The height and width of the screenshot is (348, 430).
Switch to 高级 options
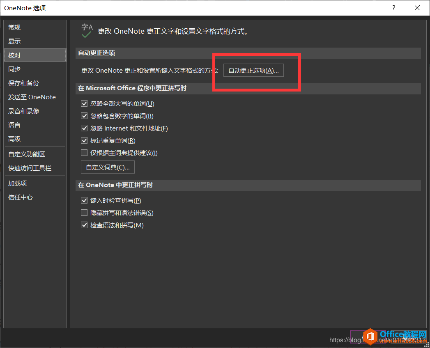(x=35, y=139)
